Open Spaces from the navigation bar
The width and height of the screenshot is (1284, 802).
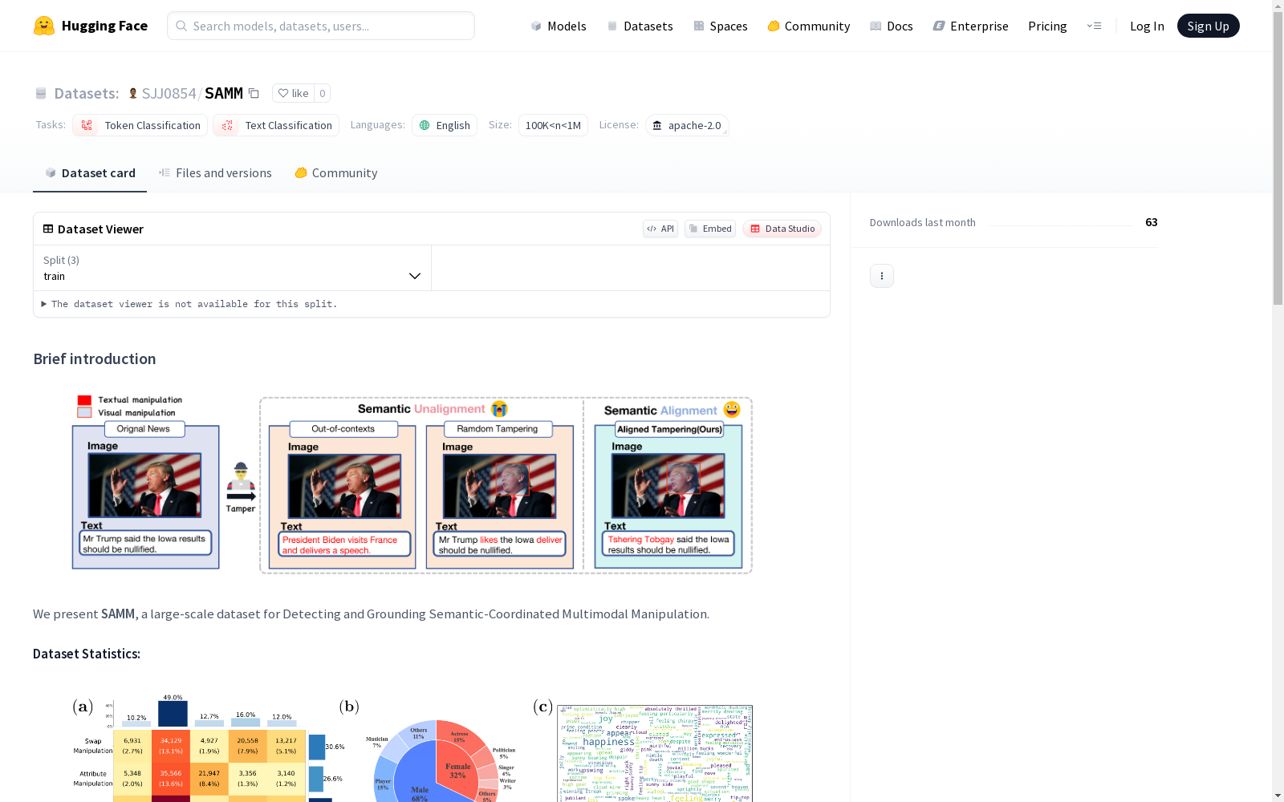(720, 26)
